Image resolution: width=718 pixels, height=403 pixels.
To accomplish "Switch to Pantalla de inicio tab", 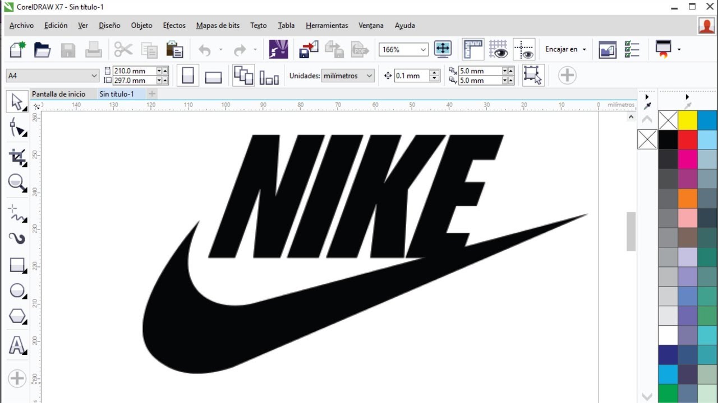I will click(x=59, y=94).
